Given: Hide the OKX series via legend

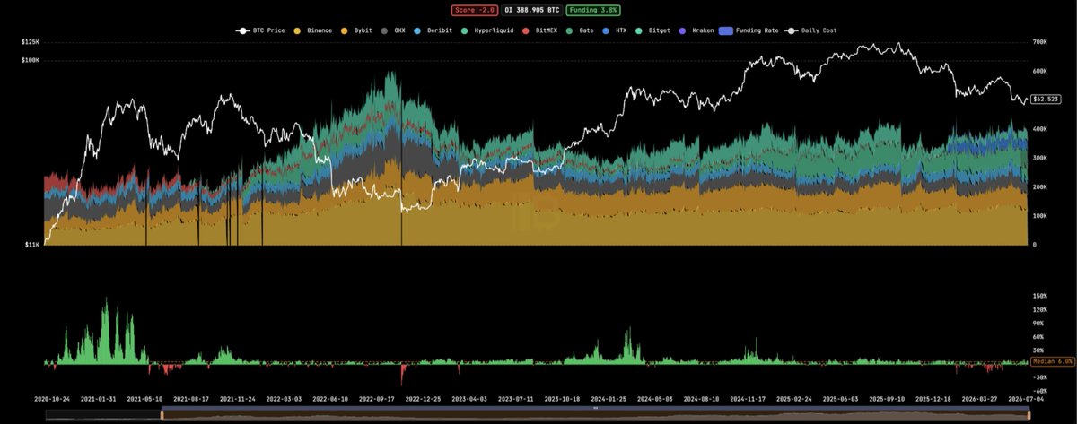Looking at the screenshot, I should (395, 30).
